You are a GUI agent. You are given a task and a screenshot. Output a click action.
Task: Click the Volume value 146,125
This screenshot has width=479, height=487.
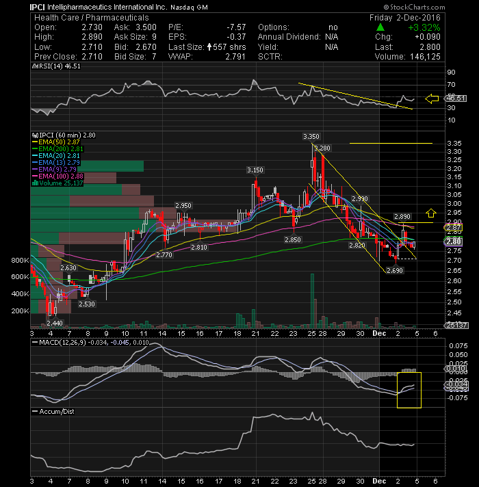tap(425, 57)
